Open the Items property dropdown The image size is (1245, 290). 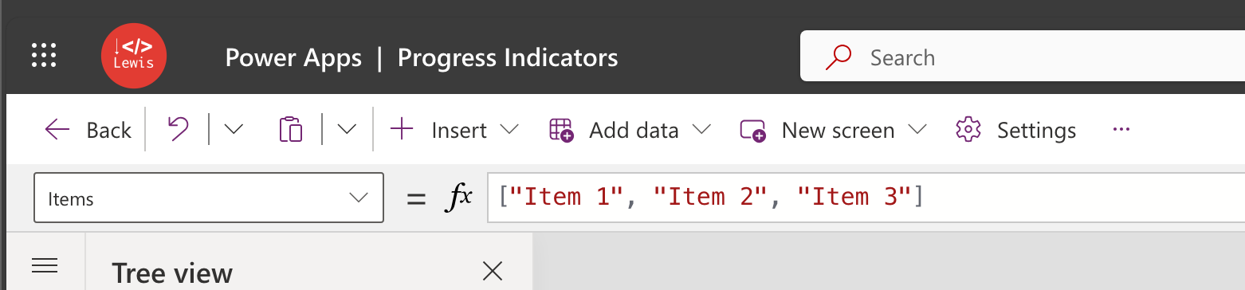click(209, 198)
